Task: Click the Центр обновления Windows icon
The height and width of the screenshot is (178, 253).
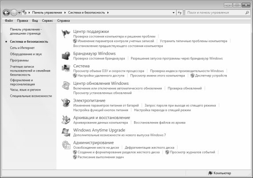Action: point(66,85)
